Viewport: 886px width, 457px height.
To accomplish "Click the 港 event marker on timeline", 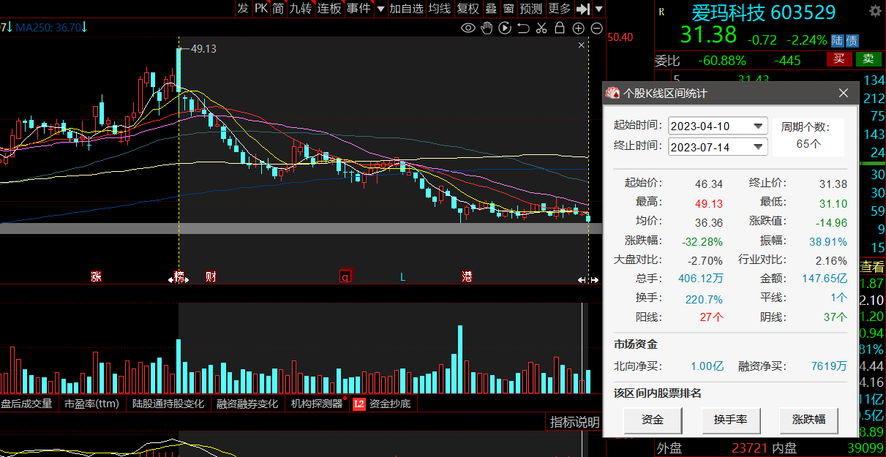I will (x=467, y=276).
